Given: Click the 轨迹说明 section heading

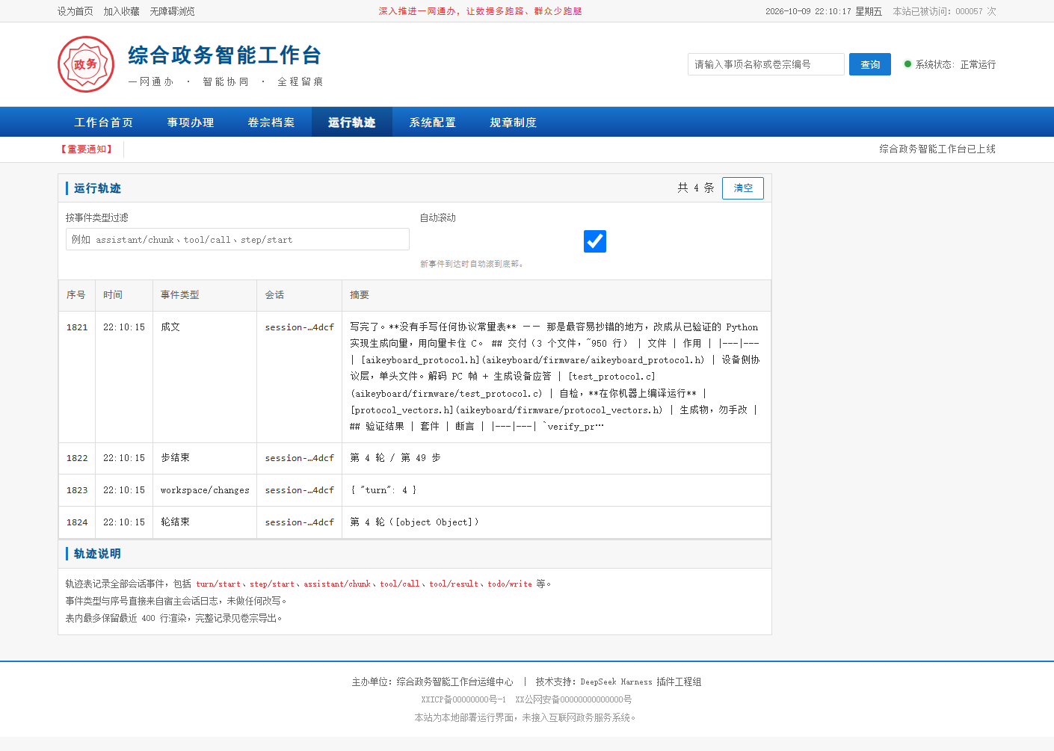Looking at the screenshot, I should (x=97, y=554).
